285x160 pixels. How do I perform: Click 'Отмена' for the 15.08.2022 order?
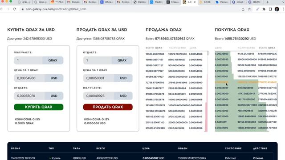(258, 158)
